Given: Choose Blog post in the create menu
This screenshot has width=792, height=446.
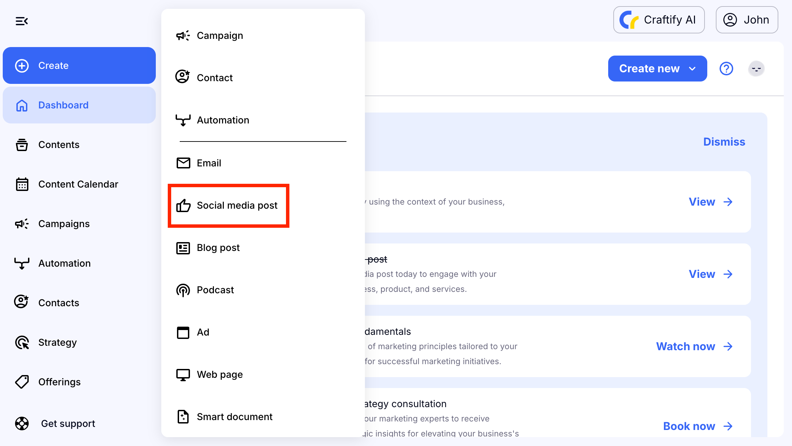Looking at the screenshot, I should click(x=218, y=248).
